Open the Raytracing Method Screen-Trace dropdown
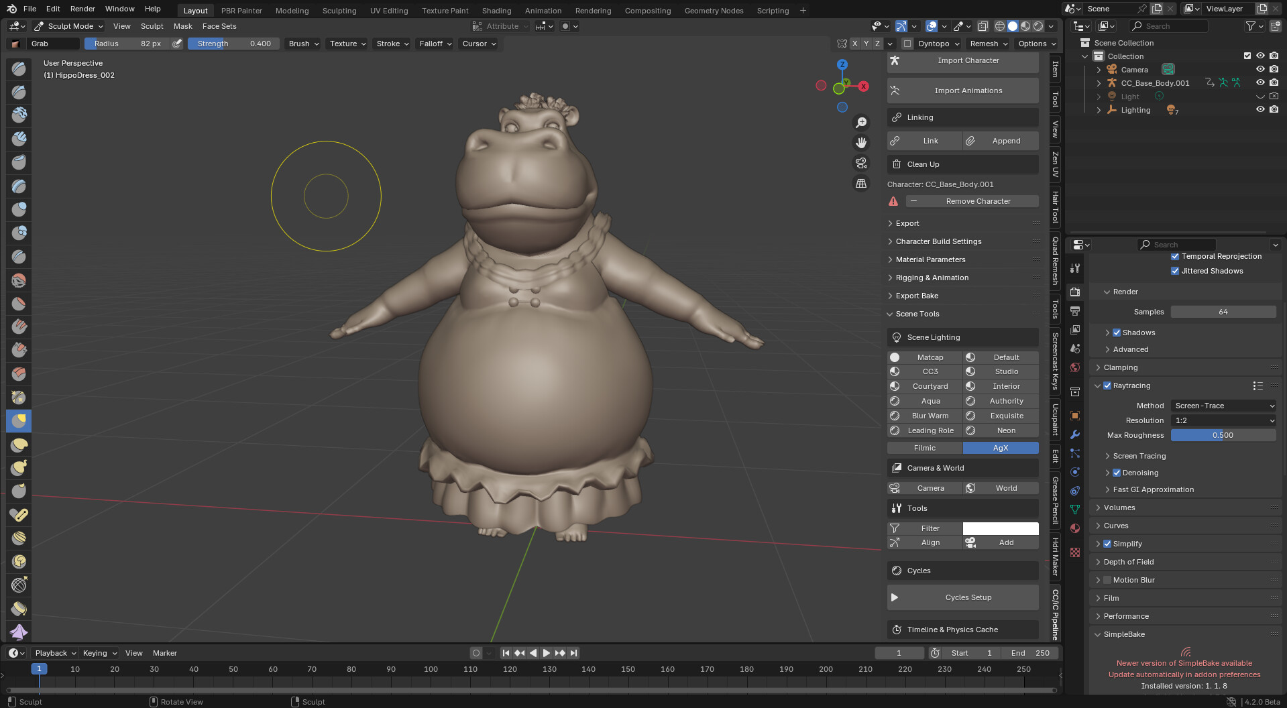 click(x=1224, y=406)
